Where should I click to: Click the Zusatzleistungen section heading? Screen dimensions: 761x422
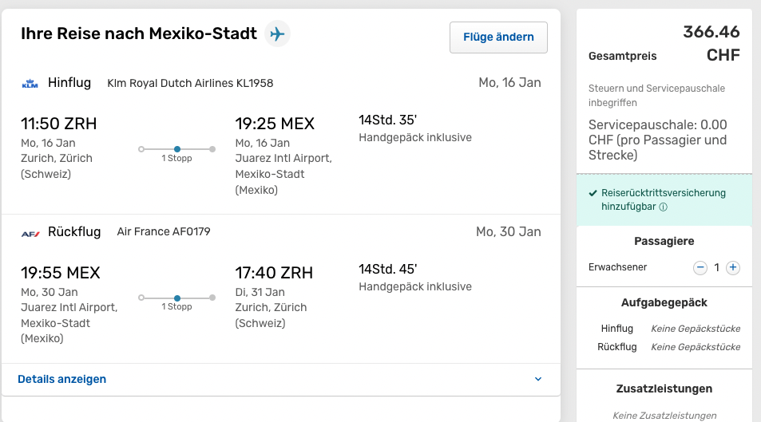[x=664, y=389]
